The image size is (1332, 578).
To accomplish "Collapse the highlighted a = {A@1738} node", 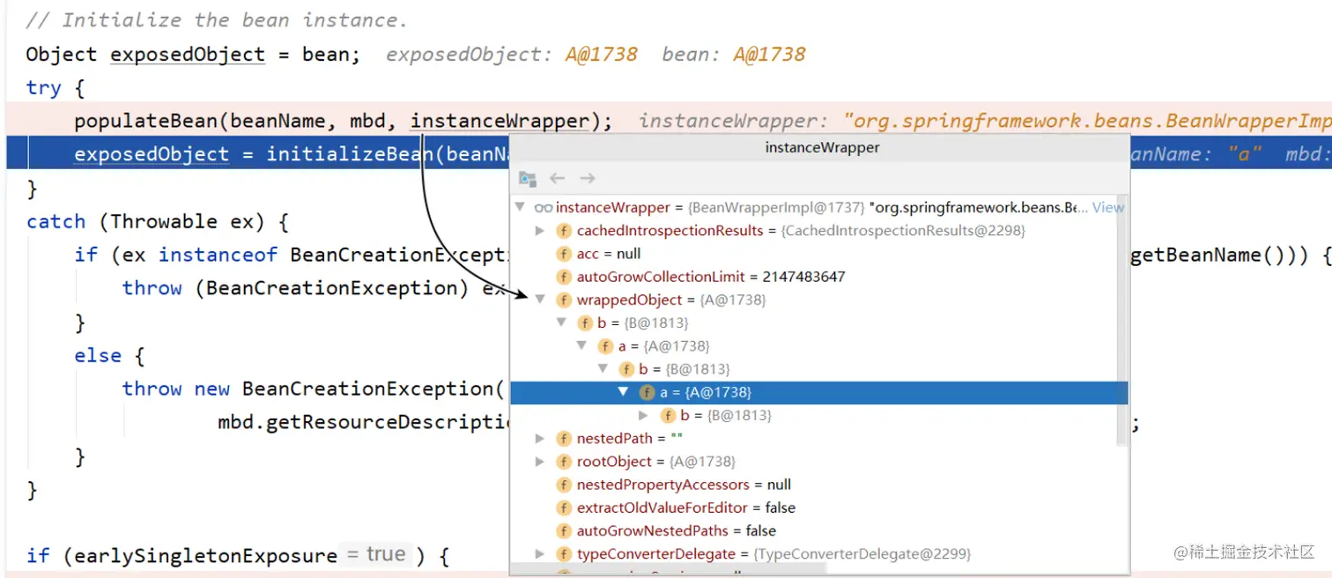I will click(x=624, y=392).
